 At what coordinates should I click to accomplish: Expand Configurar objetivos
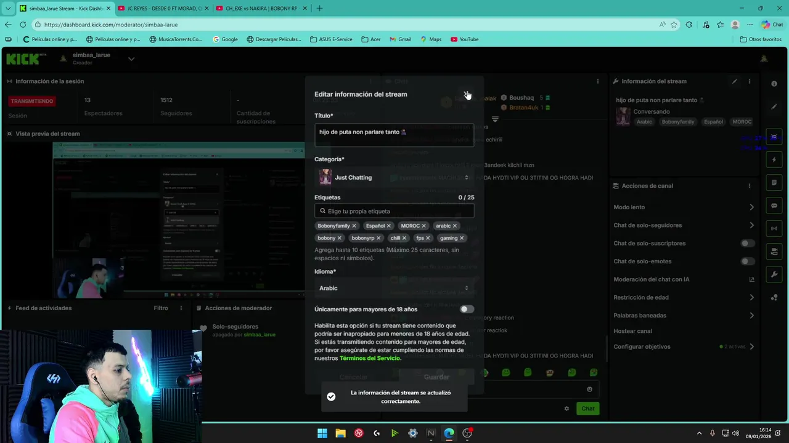pyautogui.click(x=751, y=346)
